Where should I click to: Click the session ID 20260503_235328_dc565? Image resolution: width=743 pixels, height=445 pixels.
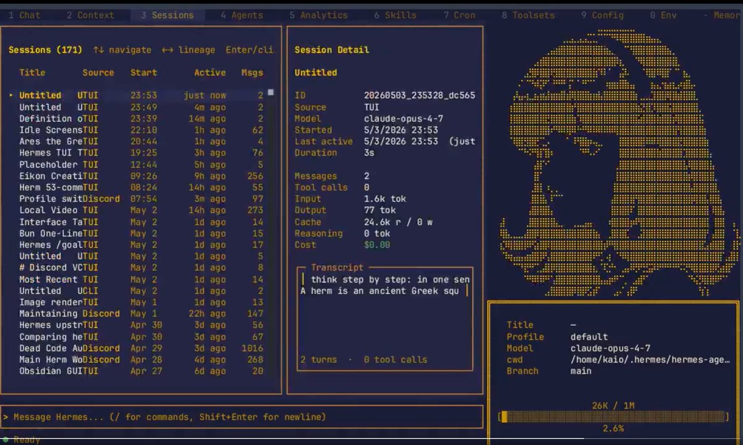click(420, 95)
